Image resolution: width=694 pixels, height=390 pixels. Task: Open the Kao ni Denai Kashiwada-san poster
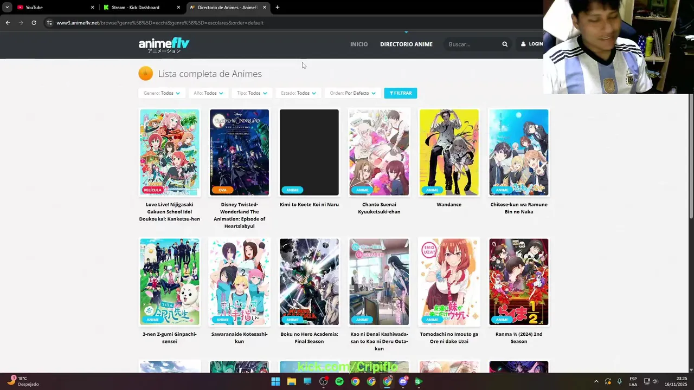pos(379,282)
